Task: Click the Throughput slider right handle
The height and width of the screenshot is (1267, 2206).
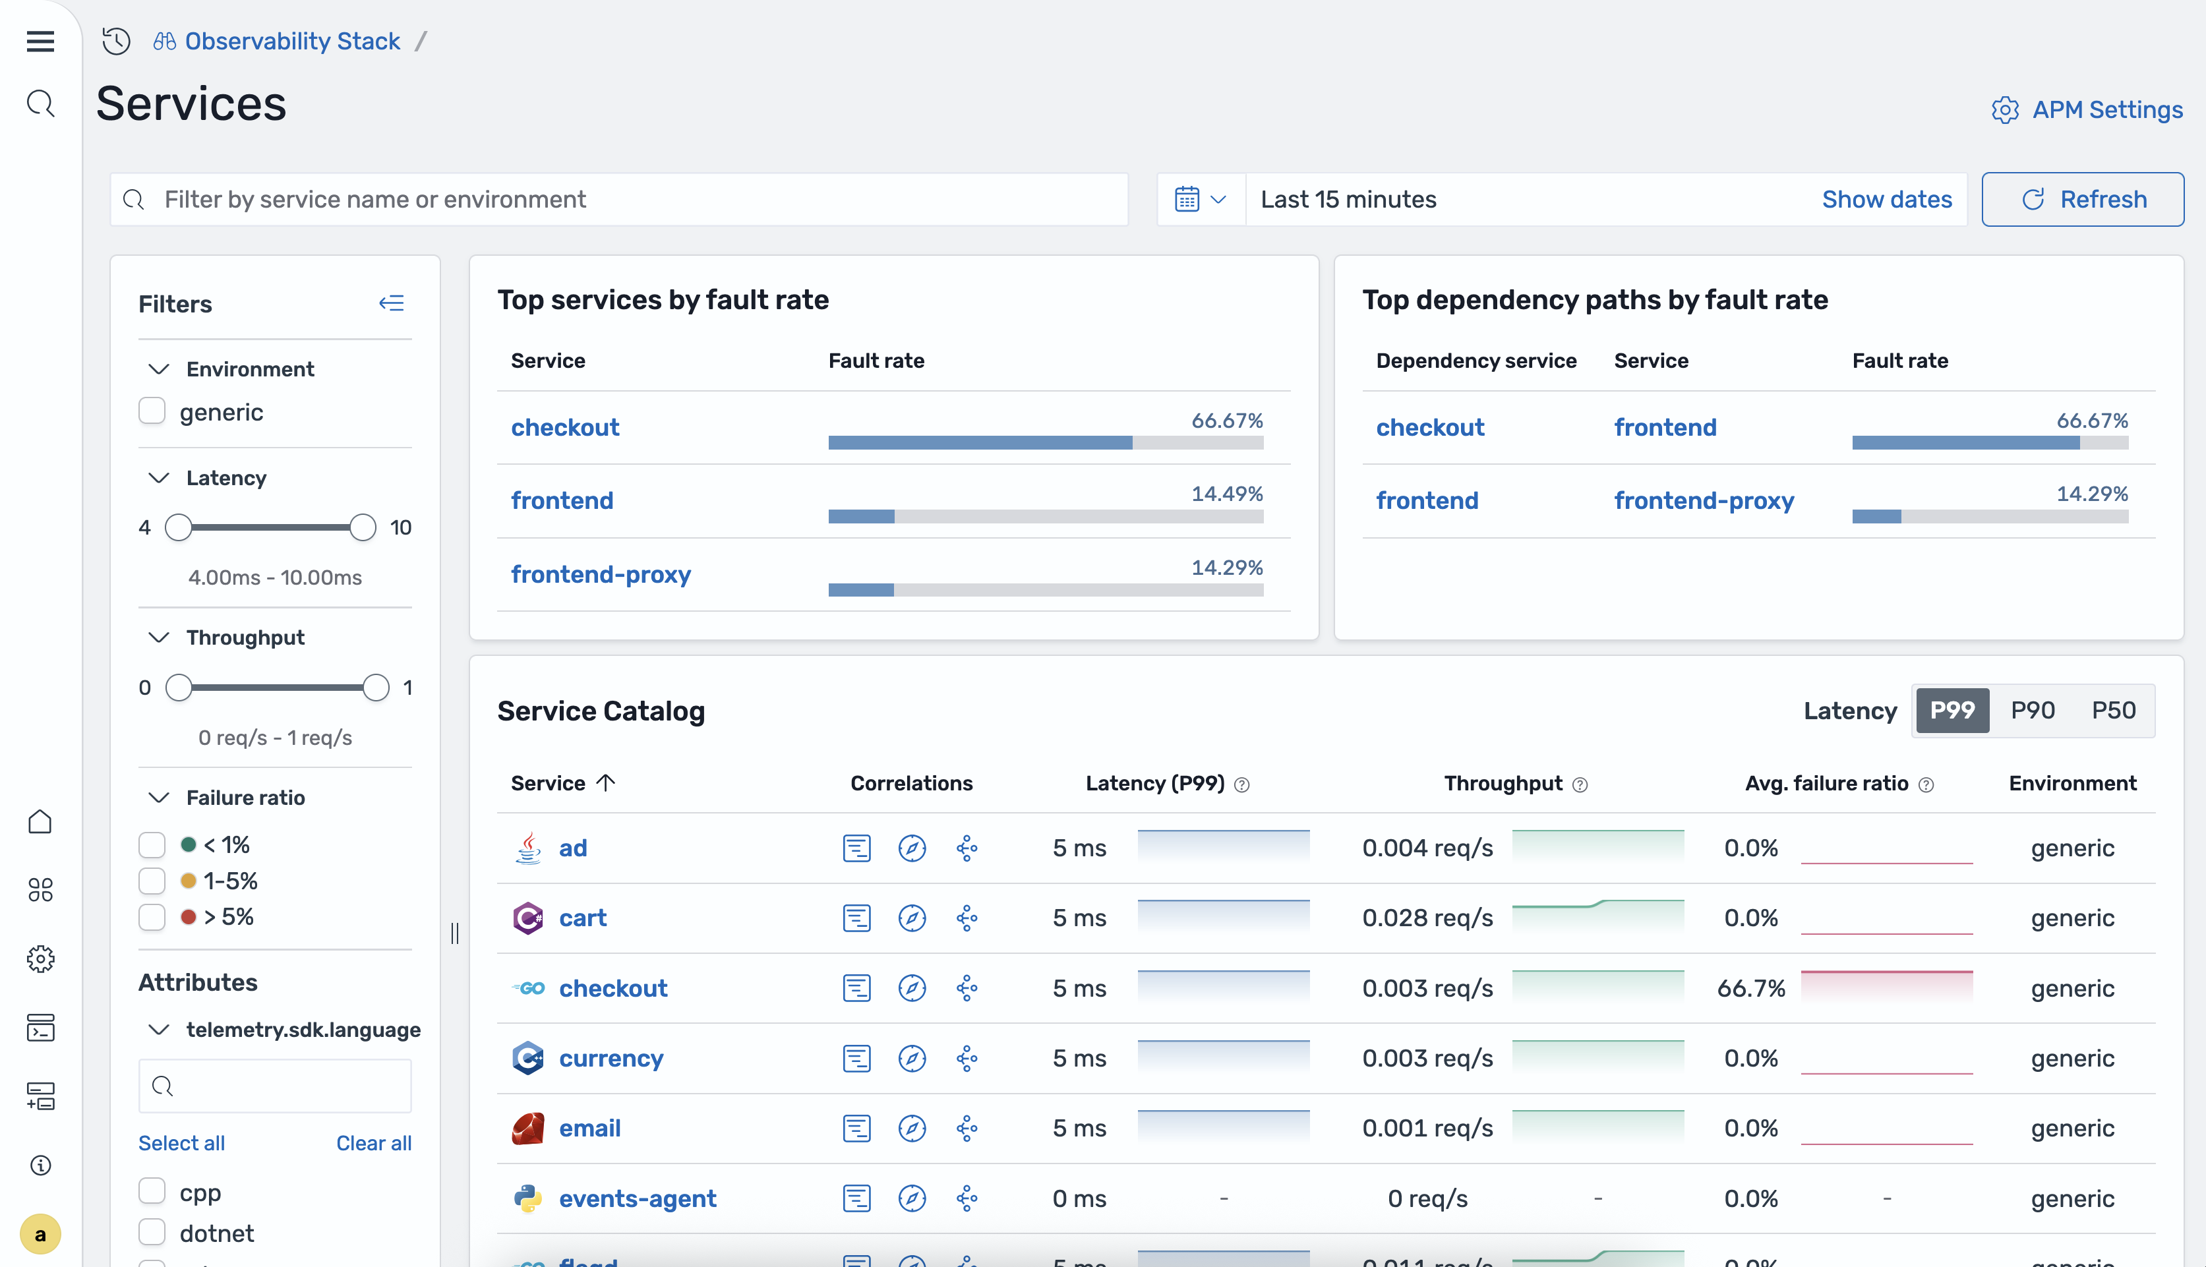Action: click(x=376, y=688)
